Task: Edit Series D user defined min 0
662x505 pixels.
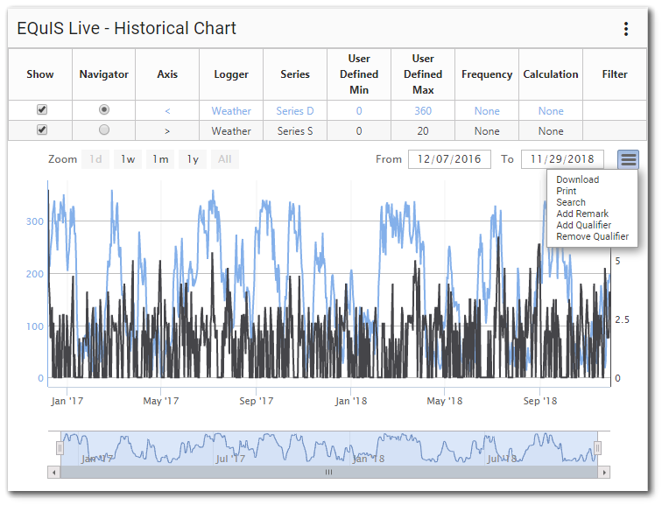Action: point(359,111)
